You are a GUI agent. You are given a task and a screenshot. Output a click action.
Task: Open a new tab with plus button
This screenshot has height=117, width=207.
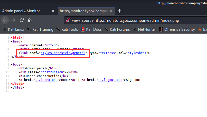119,11
